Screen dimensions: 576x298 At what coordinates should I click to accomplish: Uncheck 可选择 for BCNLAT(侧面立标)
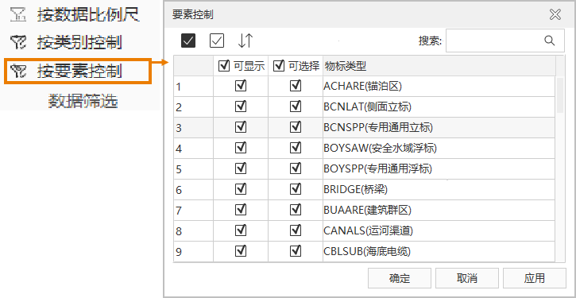(x=296, y=106)
